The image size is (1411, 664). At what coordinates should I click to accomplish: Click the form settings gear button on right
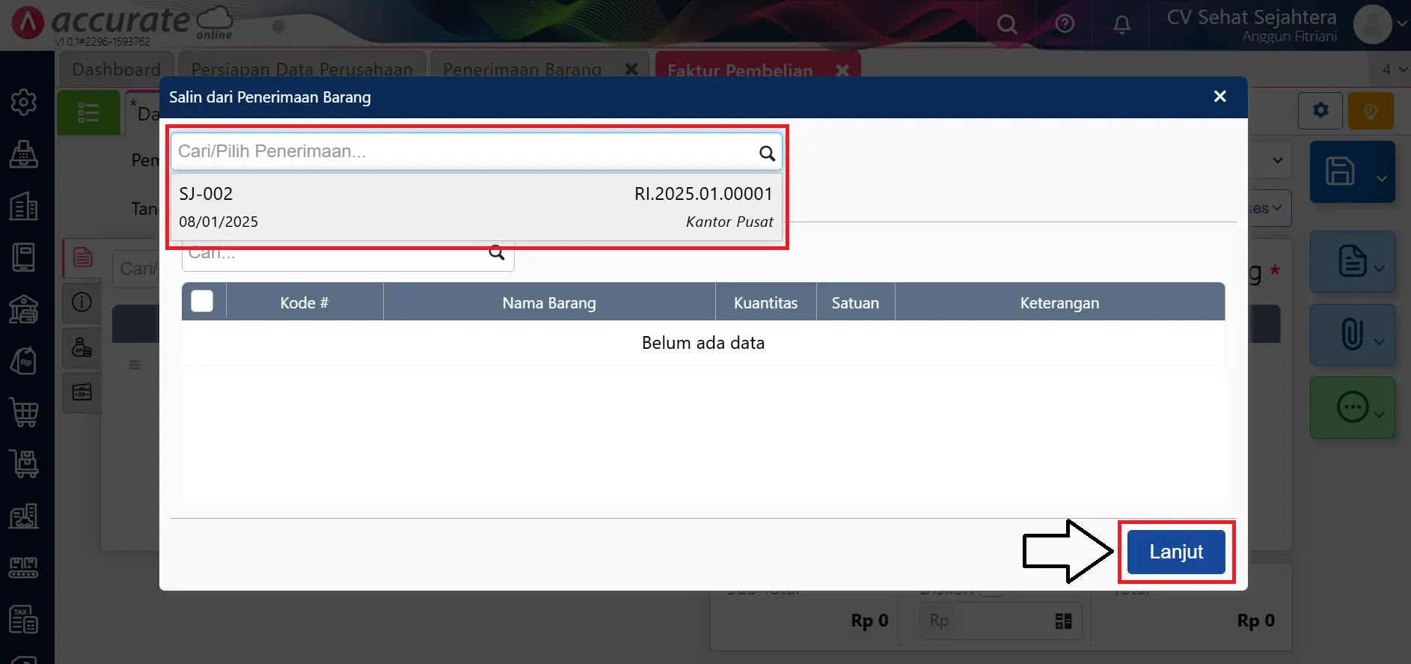(x=1320, y=111)
